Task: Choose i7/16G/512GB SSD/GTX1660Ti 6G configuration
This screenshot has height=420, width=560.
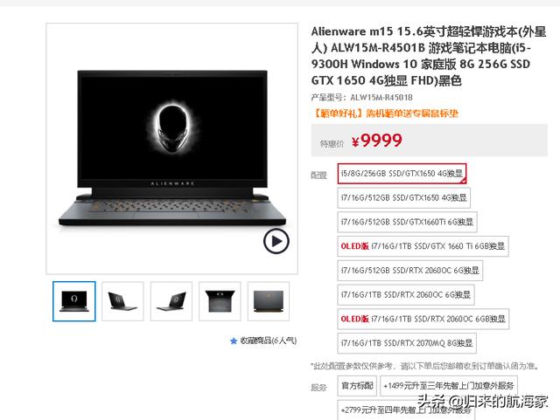Action: (407, 222)
